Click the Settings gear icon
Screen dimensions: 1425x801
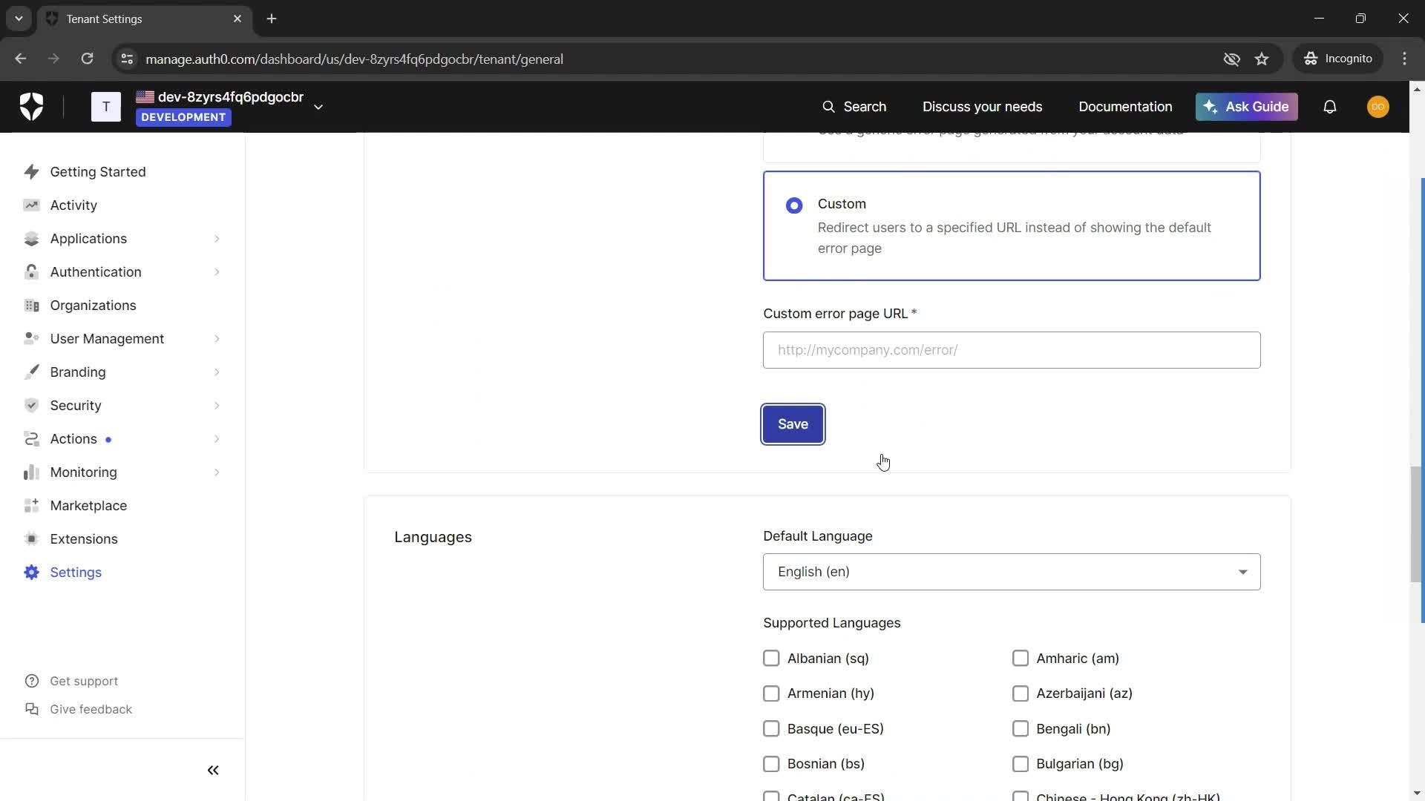pyautogui.click(x=31, y=573)
